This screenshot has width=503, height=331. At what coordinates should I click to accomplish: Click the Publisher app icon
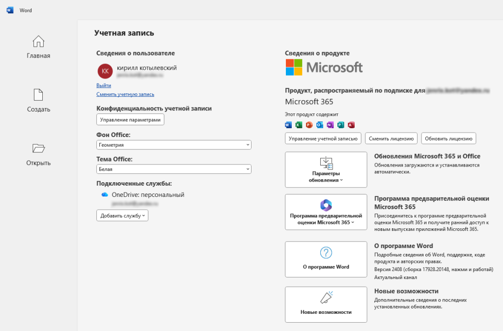[341, 125]
